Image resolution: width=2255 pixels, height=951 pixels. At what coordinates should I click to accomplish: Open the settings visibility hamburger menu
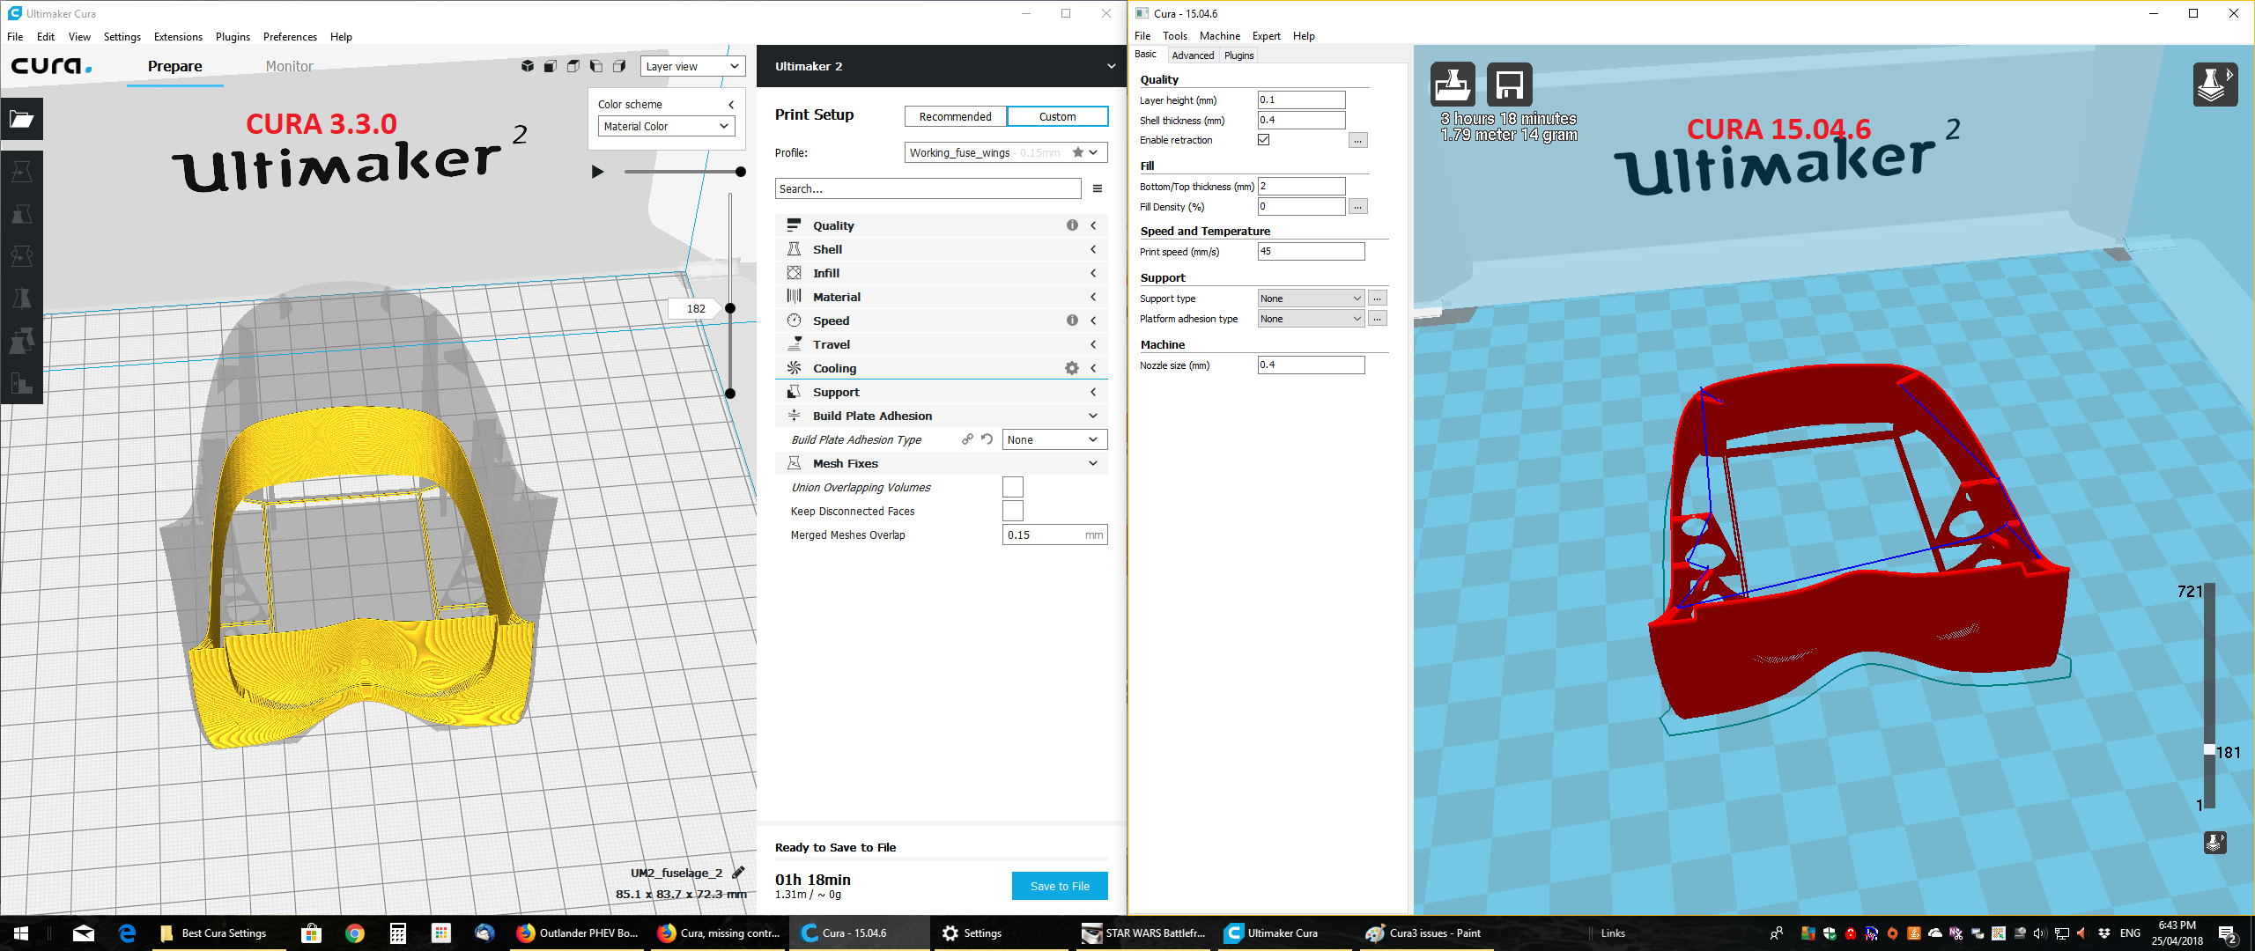point(1098,188)
